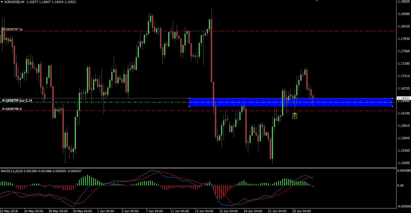Click the 11 Jun 04:00 time label
The width and height of the screenshot is (411, 213).
180,211
